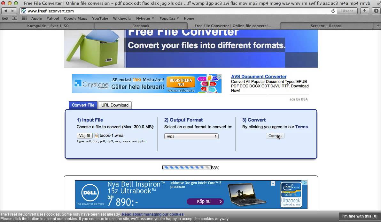Screen dimensions: 381x222
Task: Open the mp3 output format dropdown
Action: point(191,136)
